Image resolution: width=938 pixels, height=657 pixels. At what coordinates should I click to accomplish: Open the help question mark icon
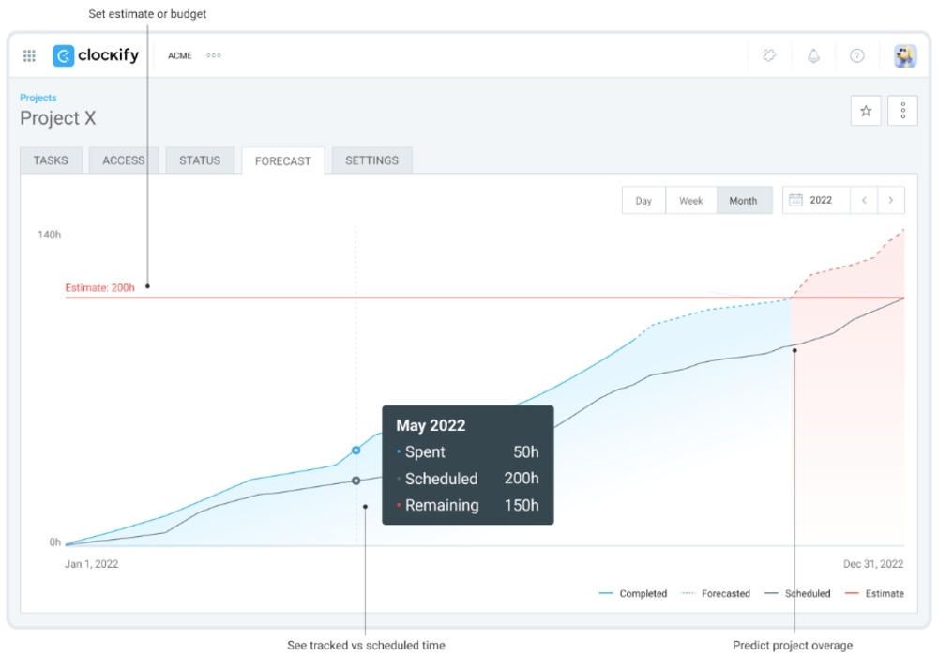point(856,55)
